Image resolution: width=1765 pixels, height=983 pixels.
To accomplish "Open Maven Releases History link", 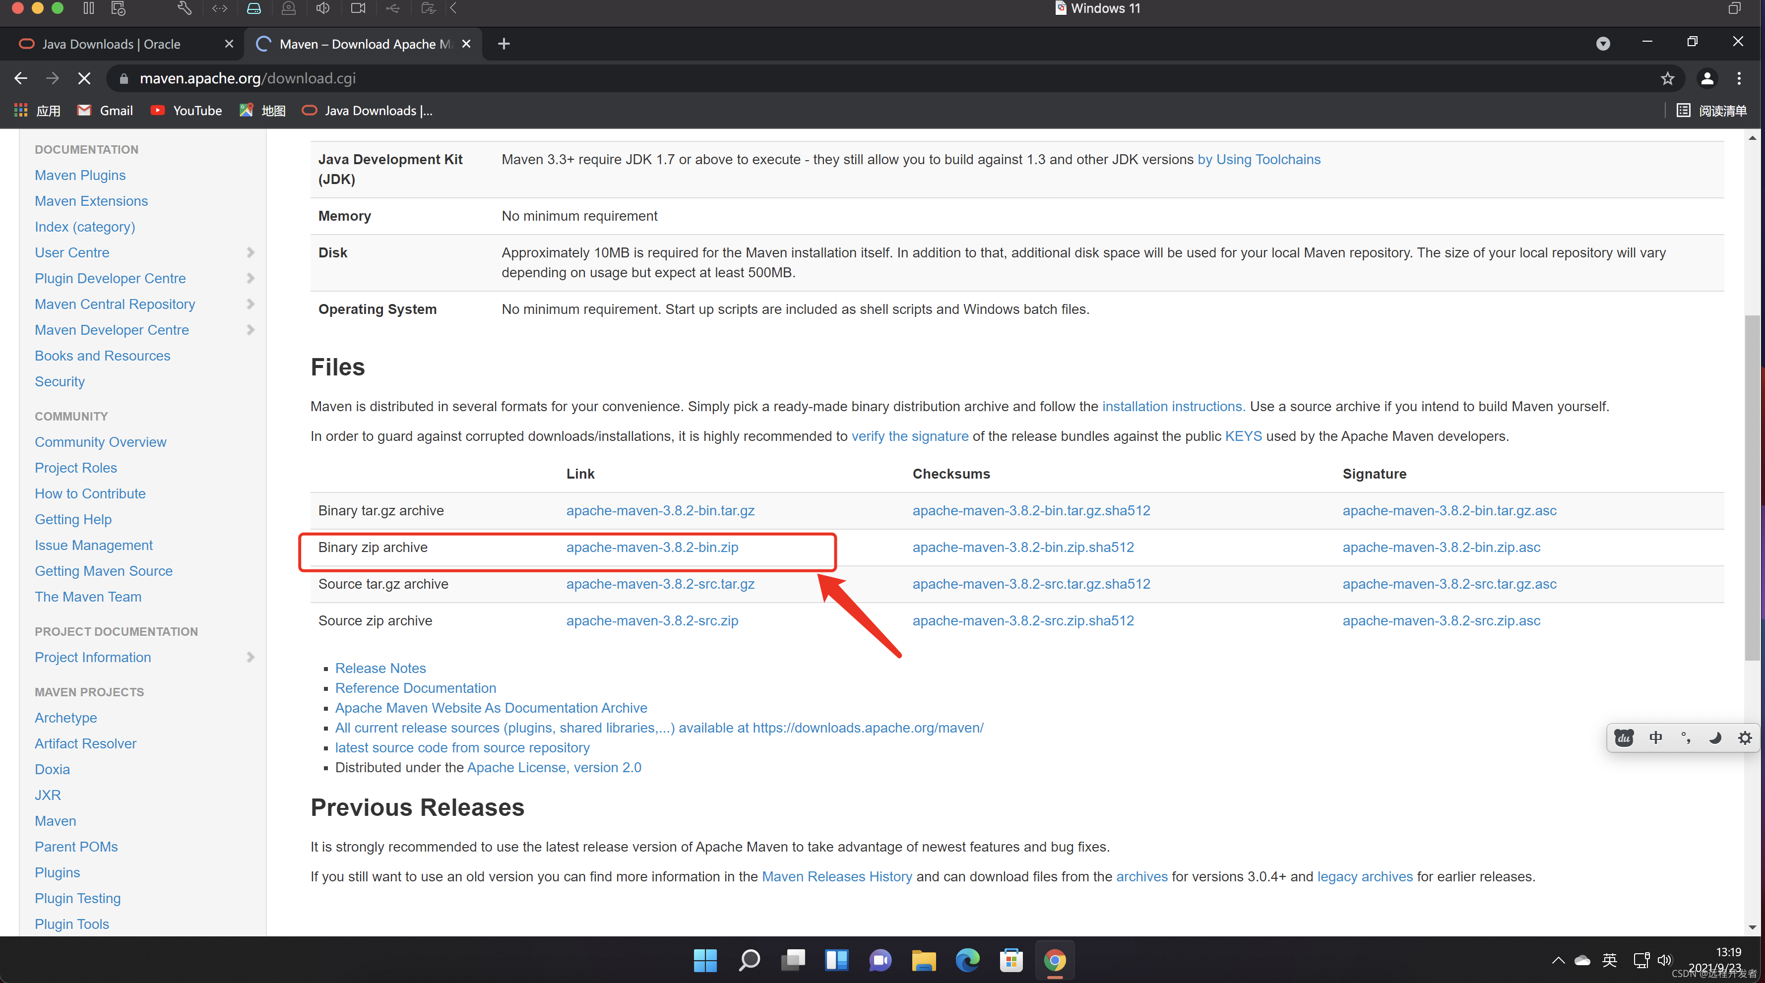I will (836, 877).
